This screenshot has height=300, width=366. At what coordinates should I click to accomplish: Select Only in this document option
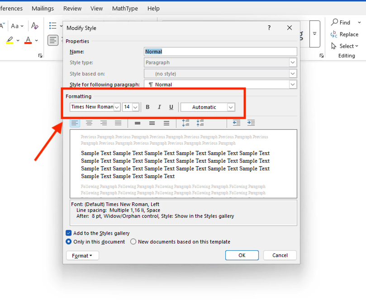tap(69, 242)
